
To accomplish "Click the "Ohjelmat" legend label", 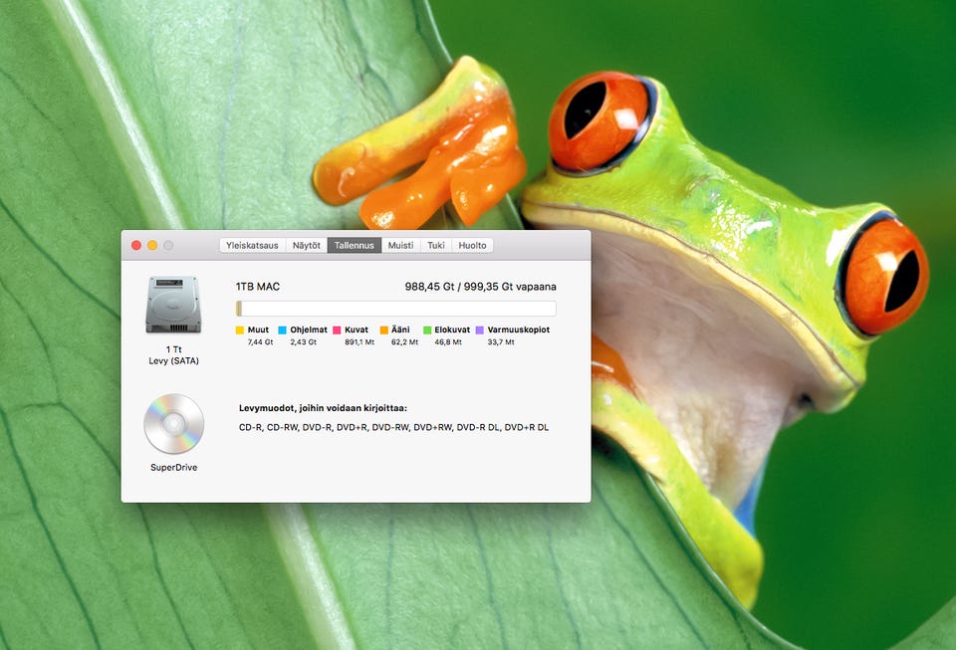I will pos(309,329).
